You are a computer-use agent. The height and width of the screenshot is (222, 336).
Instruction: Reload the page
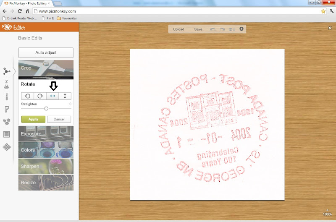point(20,11)
